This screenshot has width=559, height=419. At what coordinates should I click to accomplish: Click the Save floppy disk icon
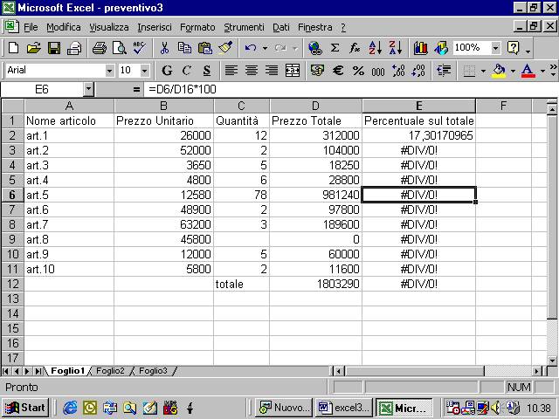(x=54, y=48)
